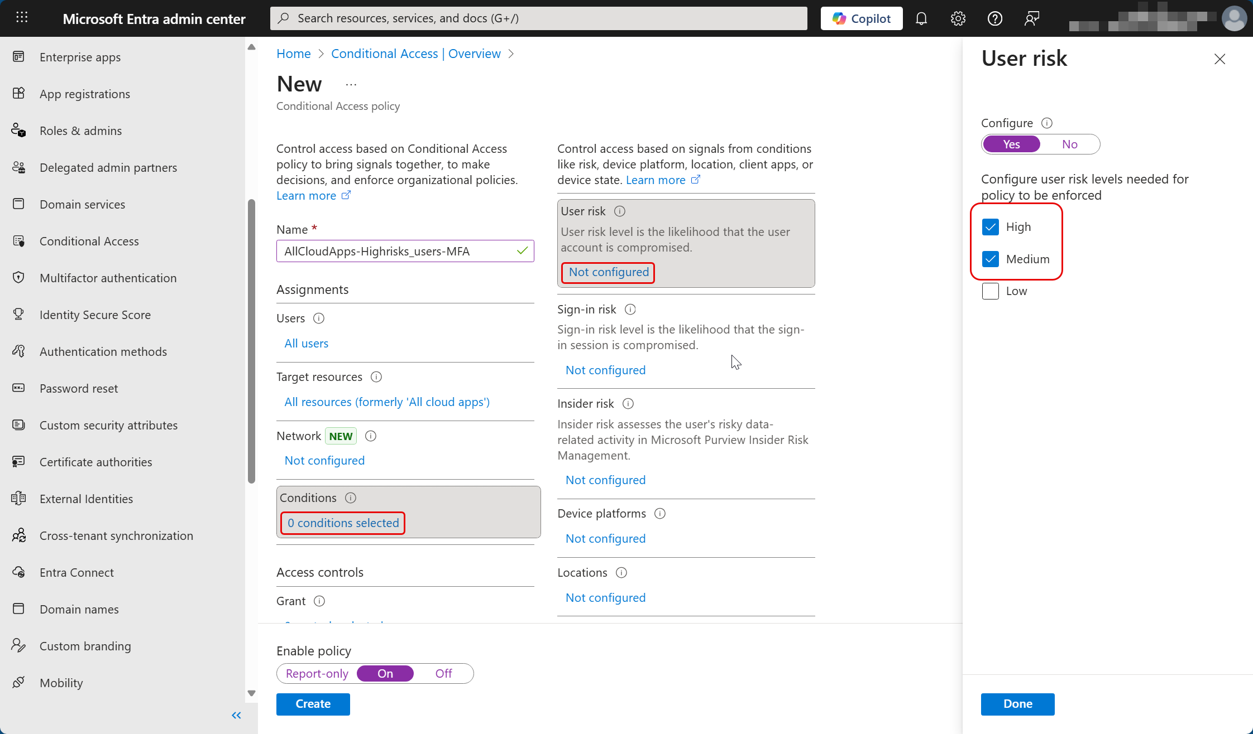Screen dimensions: 1253x734
Task: Click the help question mark icon
Action: (995, 18)
